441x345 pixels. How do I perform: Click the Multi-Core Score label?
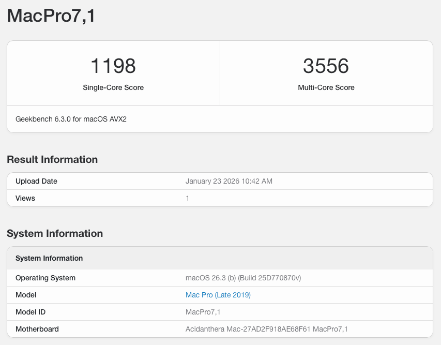coord(326,87)
